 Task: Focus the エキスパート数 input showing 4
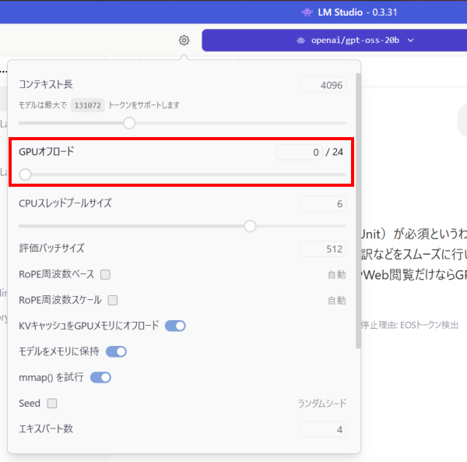323,429
